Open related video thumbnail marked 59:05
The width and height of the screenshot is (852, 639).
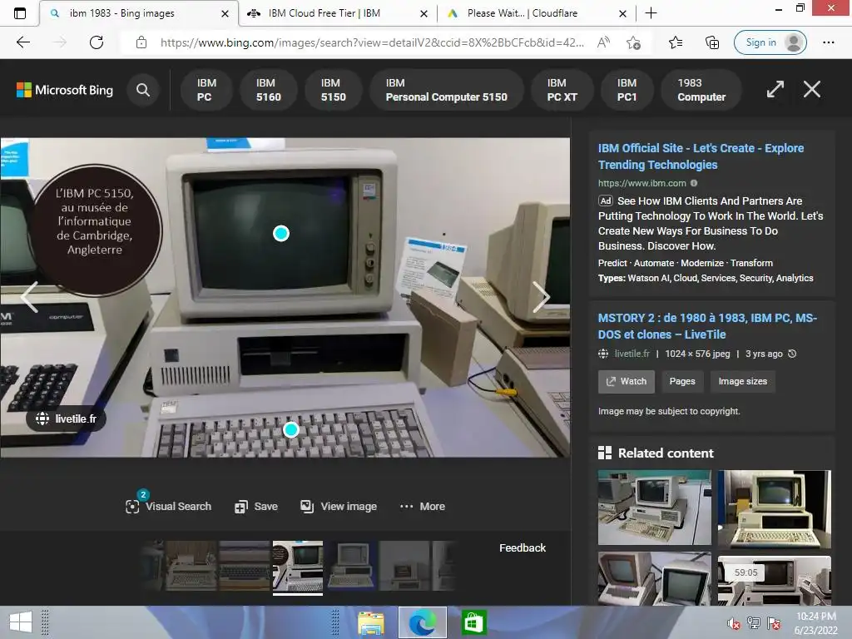pyautogui.click(x=775, y=580)
